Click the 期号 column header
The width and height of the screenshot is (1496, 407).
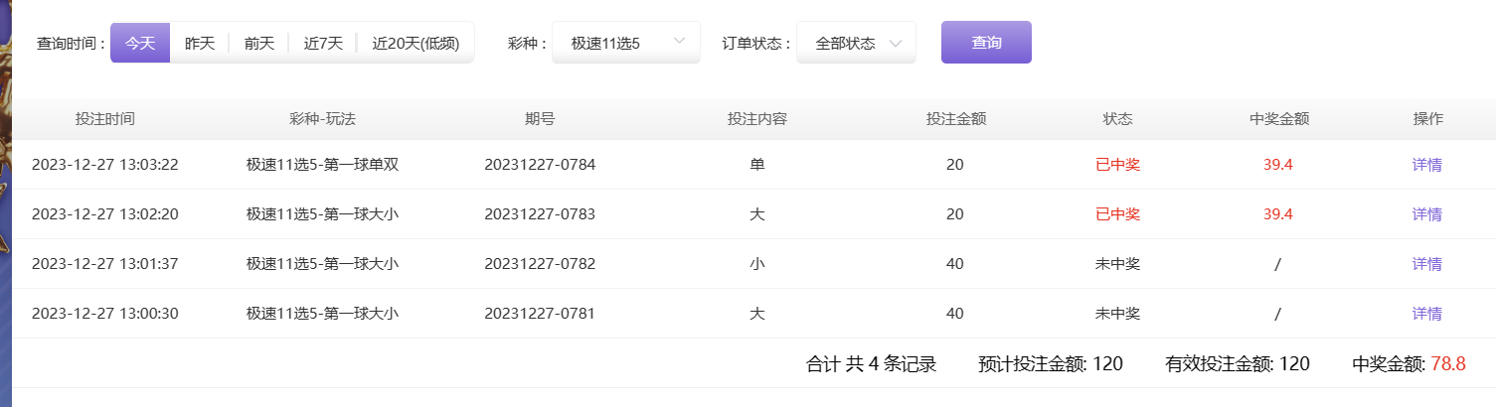pos(540,119)
